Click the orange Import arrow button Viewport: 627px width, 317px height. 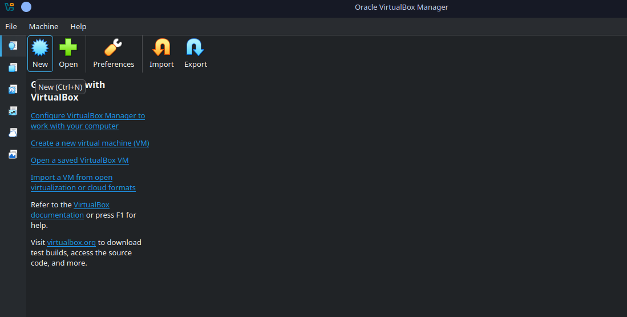click(x=161, y=54)
